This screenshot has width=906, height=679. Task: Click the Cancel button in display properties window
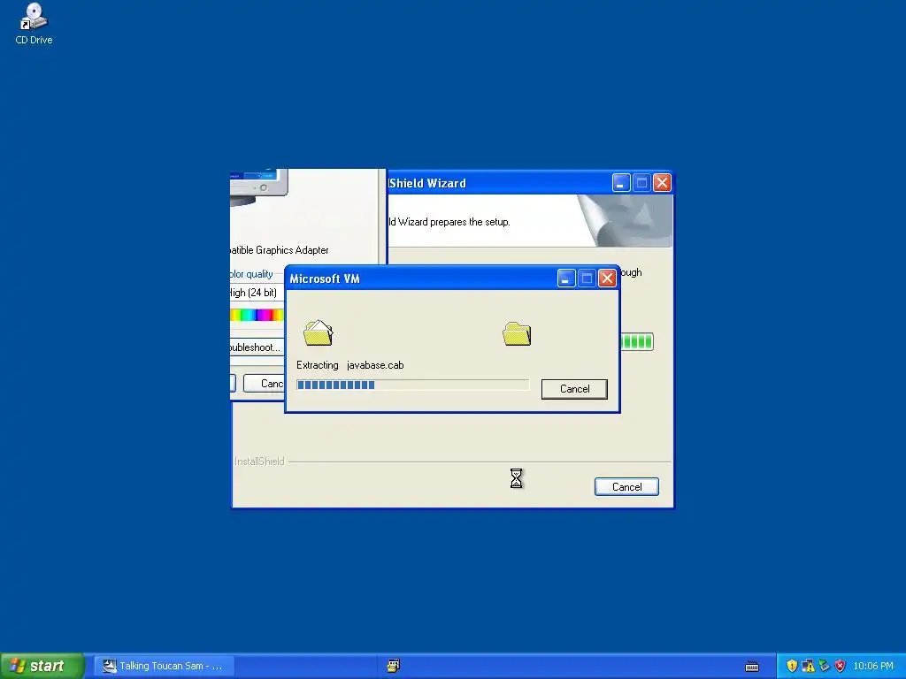tap(264, 384)
